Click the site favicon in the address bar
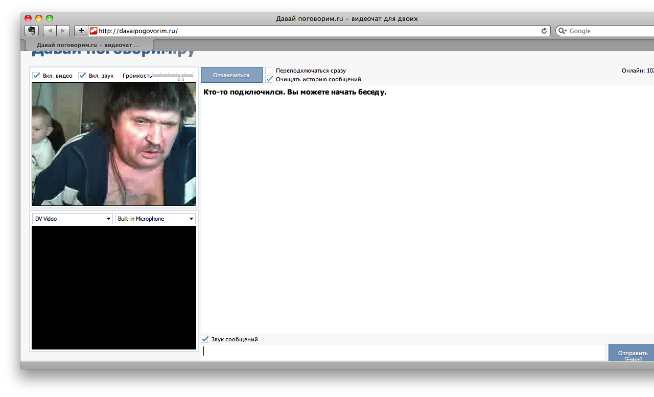Viewport: 654px width, 397px height. click(x=94, y=31)
